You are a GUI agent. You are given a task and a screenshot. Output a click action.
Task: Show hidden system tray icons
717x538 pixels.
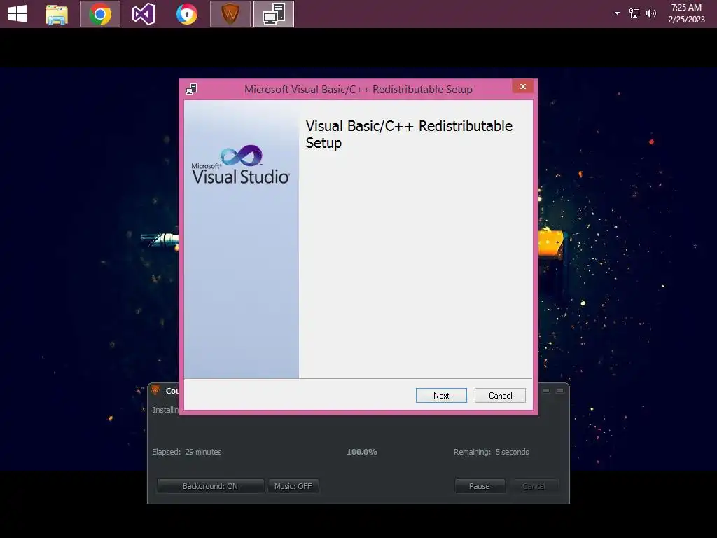(617, 13)
